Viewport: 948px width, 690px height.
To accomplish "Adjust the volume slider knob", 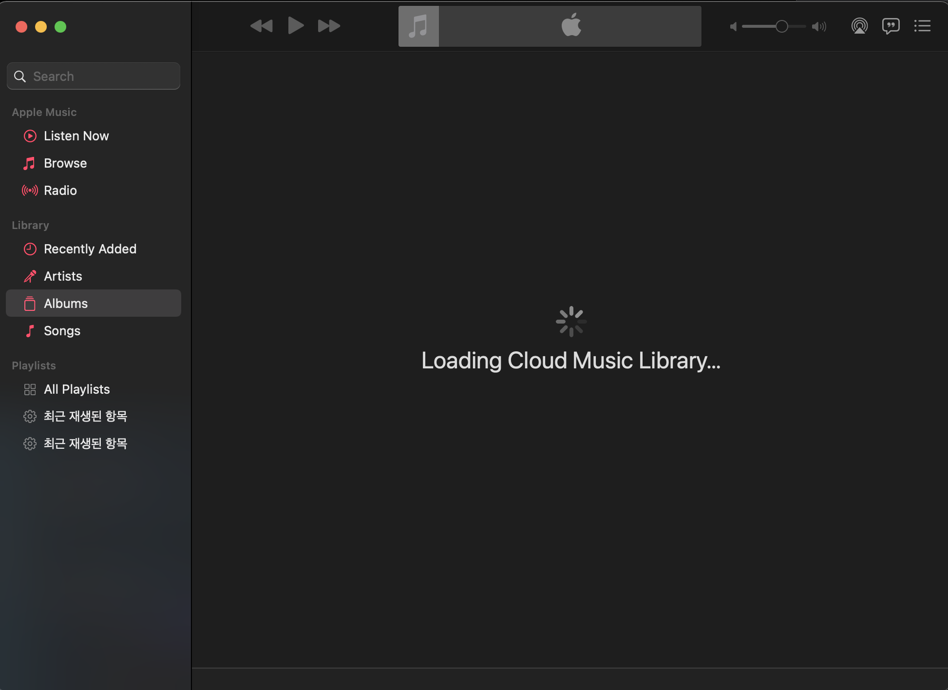I will coord(781,26).
